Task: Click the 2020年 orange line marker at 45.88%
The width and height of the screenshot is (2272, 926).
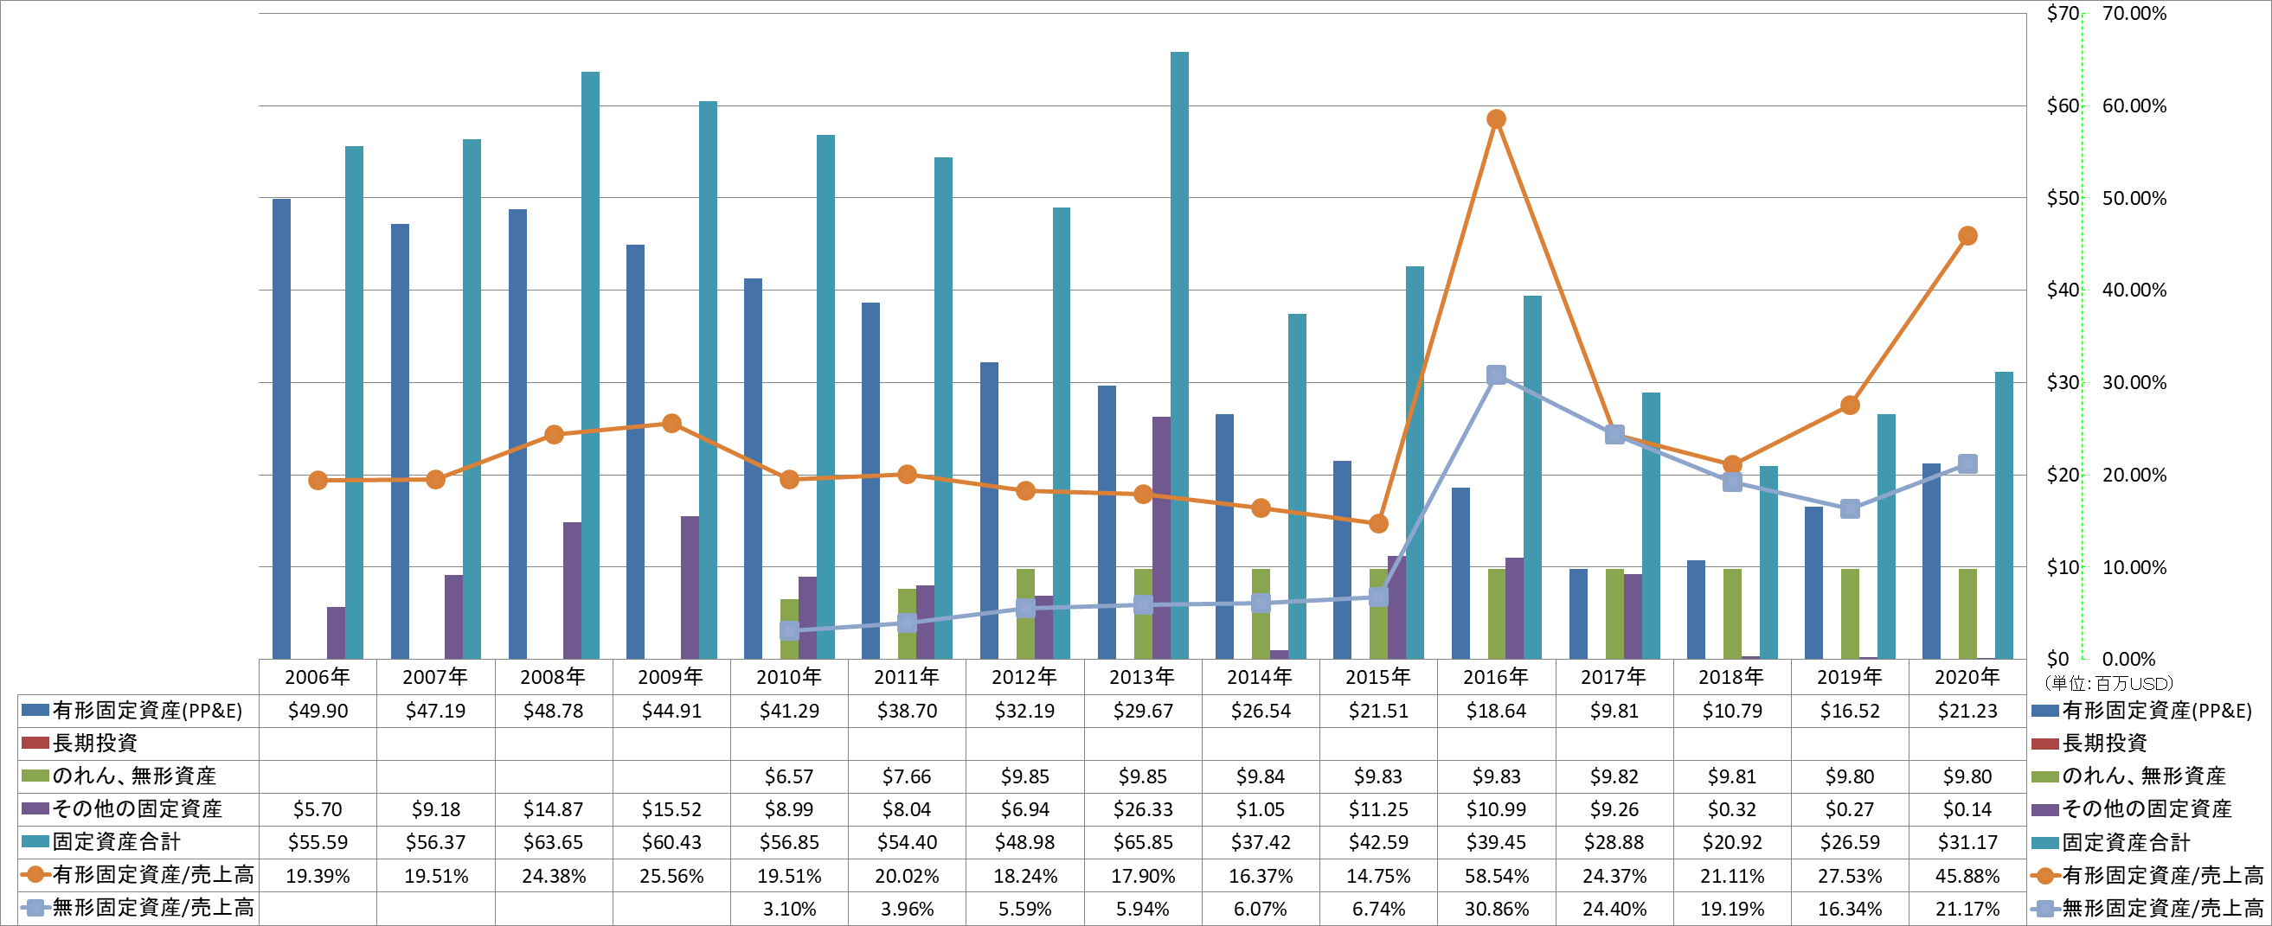Action: point(1967,236)
